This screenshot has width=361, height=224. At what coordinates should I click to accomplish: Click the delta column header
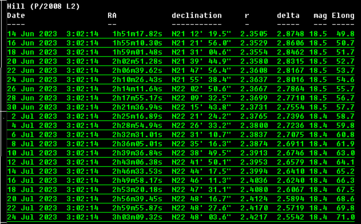(x=288, y=16)
